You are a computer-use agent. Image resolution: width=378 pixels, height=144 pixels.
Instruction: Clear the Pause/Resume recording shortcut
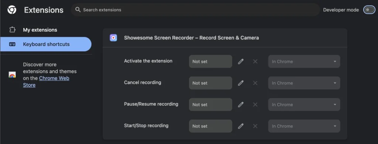255,105
